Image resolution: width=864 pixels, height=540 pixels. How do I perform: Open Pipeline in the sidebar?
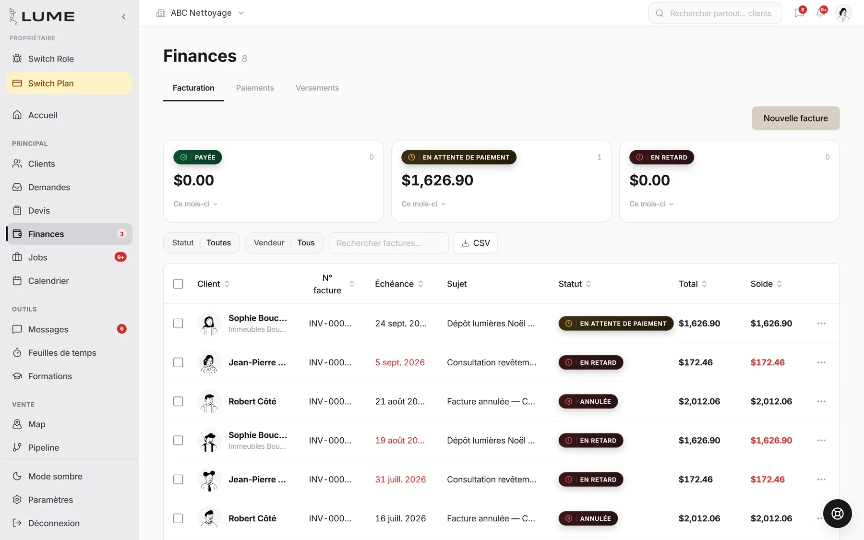pyautogui.click(x=69, y=447)
